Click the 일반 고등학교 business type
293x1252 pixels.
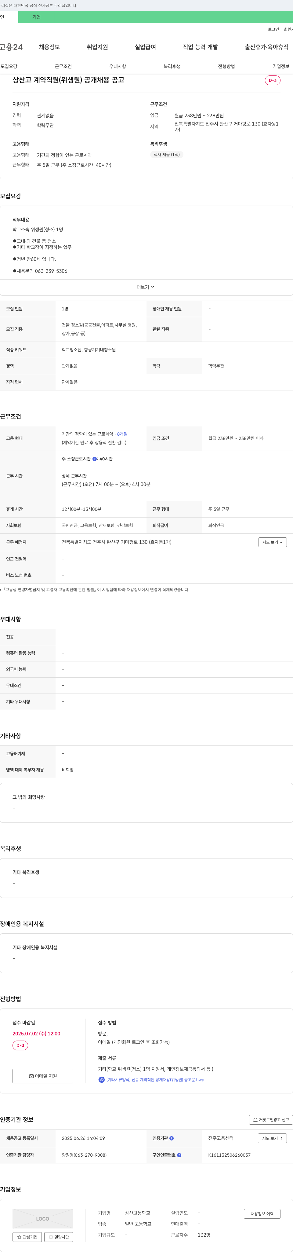tap(138, 1224)
